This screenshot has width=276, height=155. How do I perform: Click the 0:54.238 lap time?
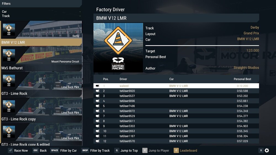coord(242,106)
